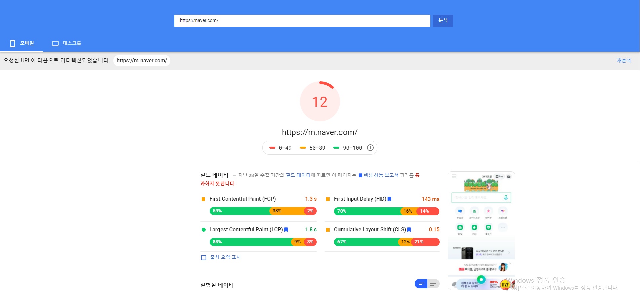The width and height of the screenshot is (640, 293).
Task: Click the URL input field with https://naver.com/
Action: (x=302, y=20)
